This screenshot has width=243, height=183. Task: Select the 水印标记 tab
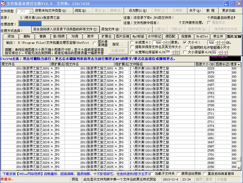tap(154, 36)
